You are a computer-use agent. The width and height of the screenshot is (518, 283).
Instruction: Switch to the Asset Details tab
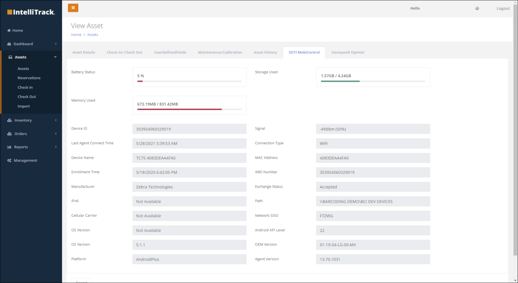(84, 52)
